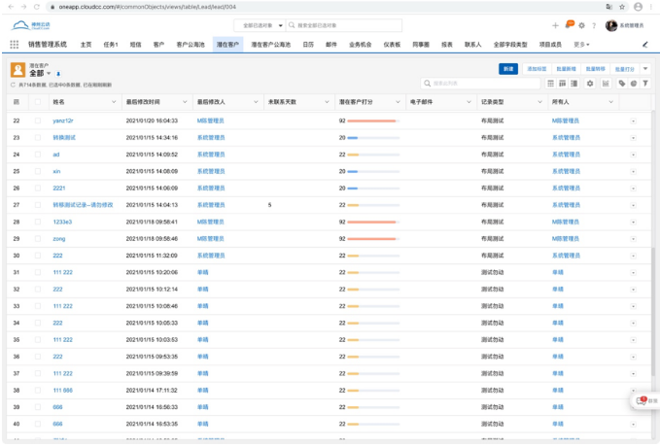Check the row 22 yanz12r checkbox
Image resolution: width=660 pixels, height=447 pixels.
38,121
